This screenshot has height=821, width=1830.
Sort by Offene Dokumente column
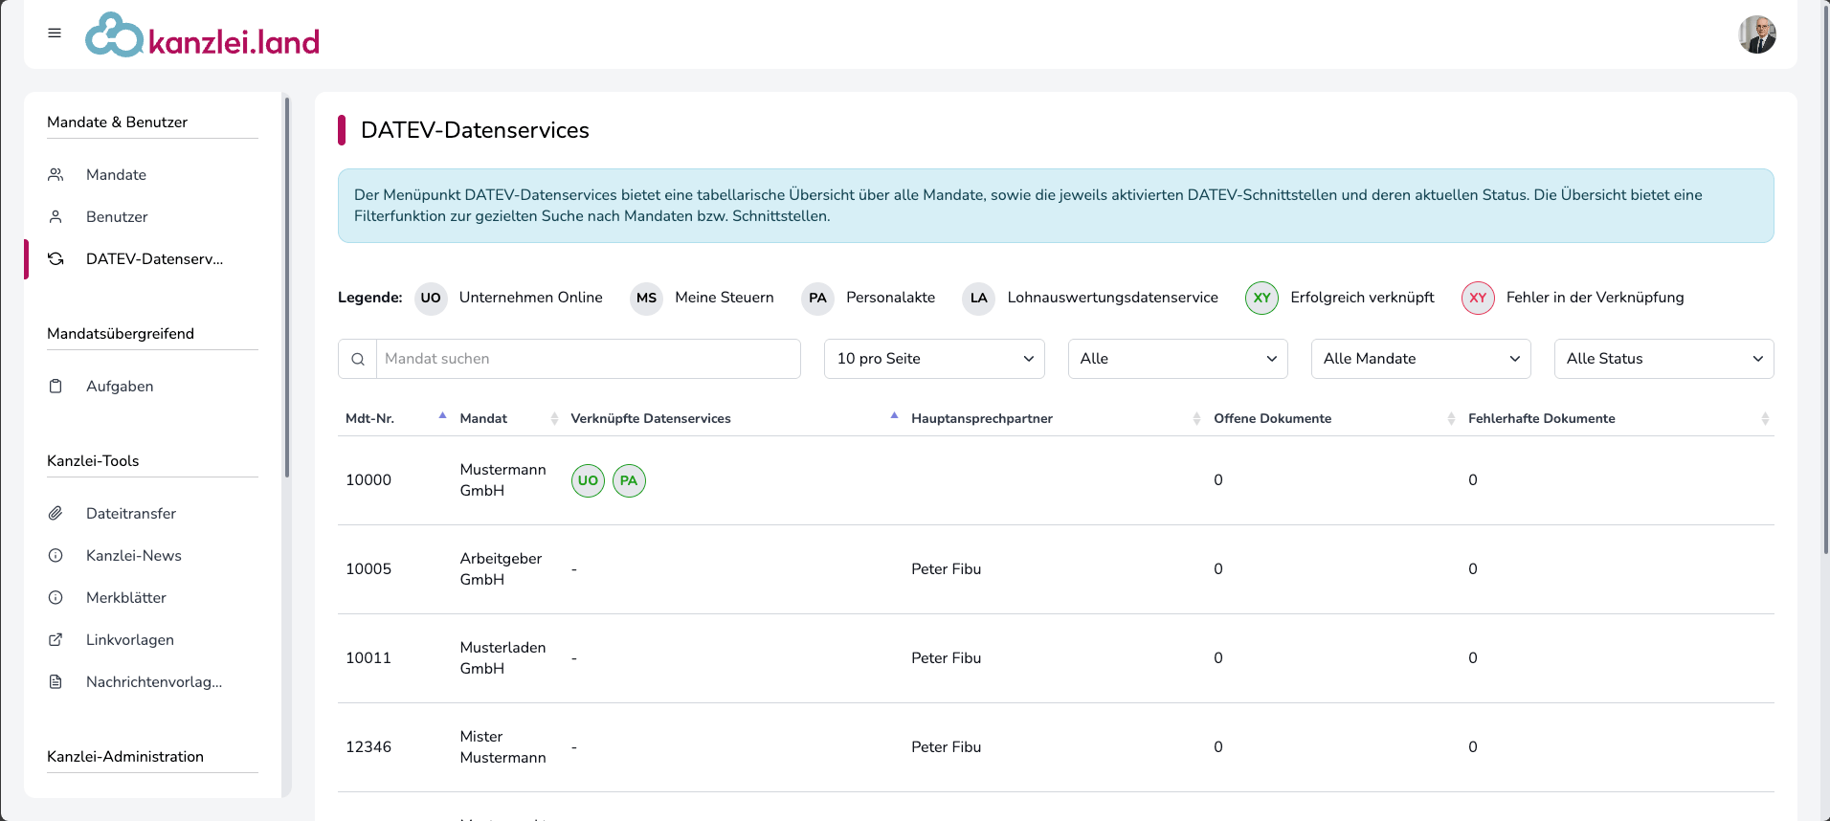pos(1272,419)
